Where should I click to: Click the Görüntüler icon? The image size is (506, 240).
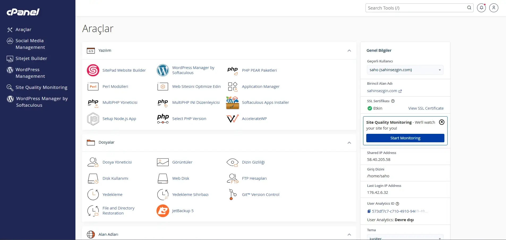pyautogui.click(x=163, y=162)
